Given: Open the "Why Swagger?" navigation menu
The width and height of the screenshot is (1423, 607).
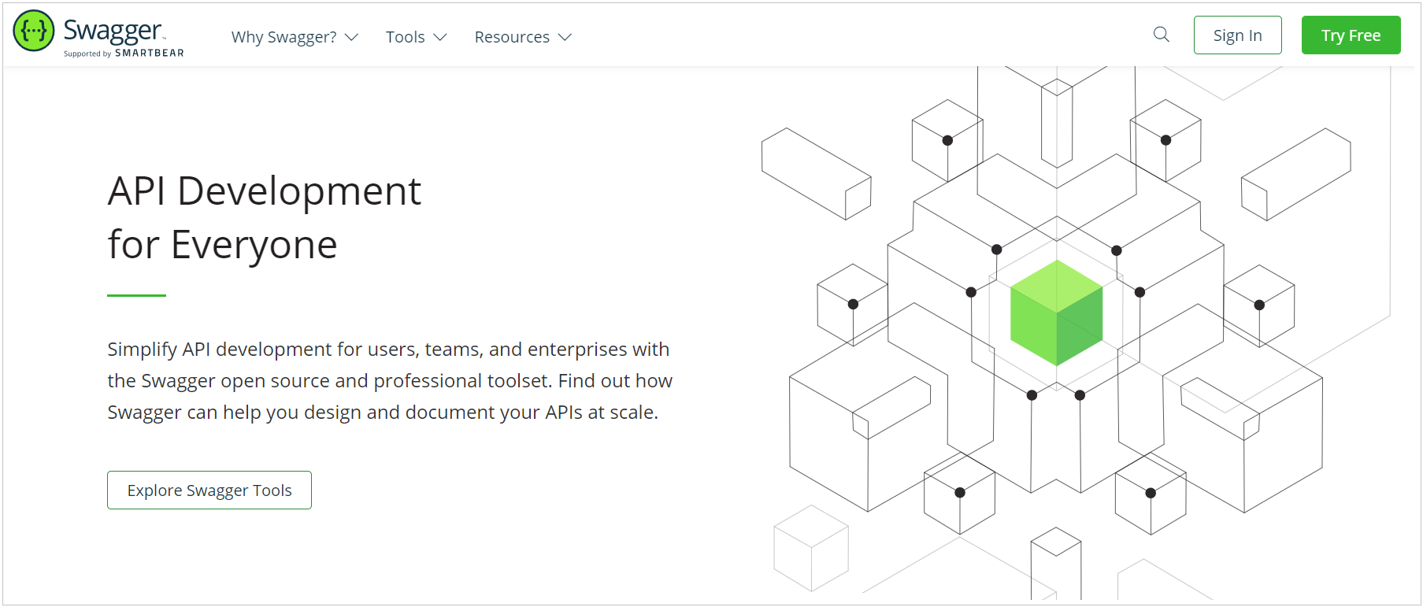Looking at the screenshot, I should click(283, 37).
